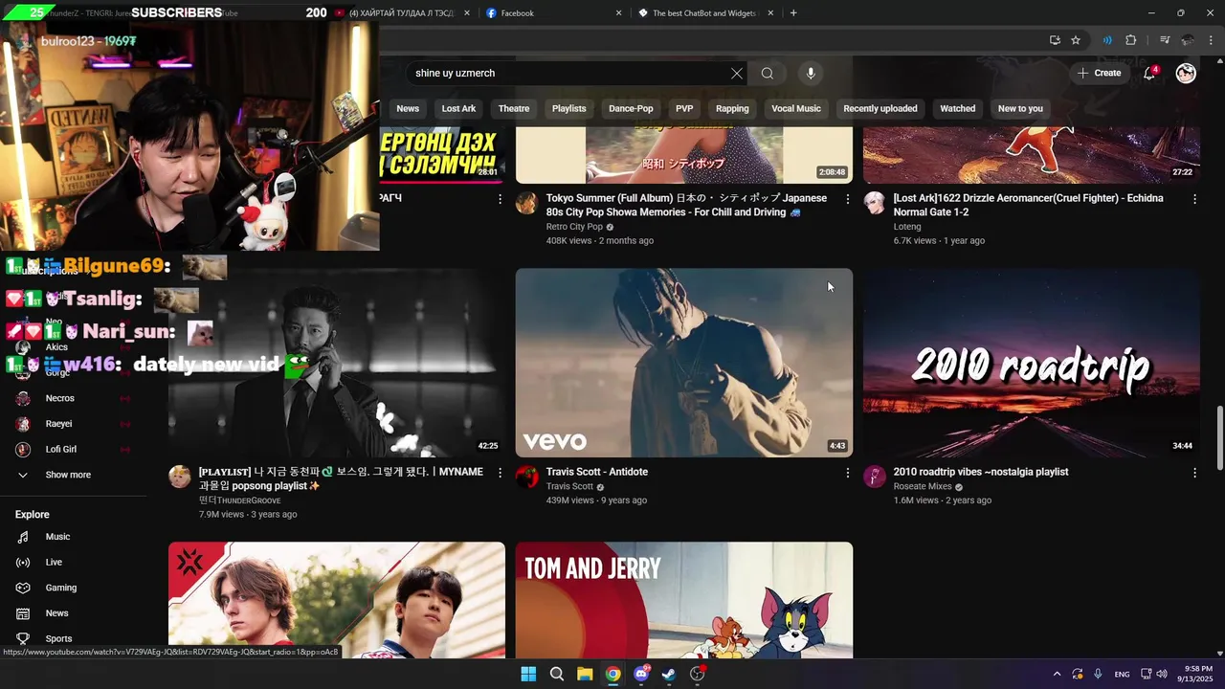The width and height of the screenshot is (1225, 689).
Task: Select the Recently uploaded filter chip
Action: click(880, 108)
